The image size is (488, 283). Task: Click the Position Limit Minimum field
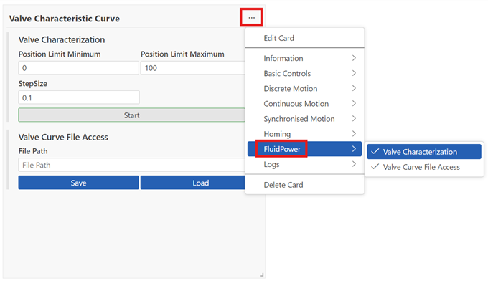point(78,68)
